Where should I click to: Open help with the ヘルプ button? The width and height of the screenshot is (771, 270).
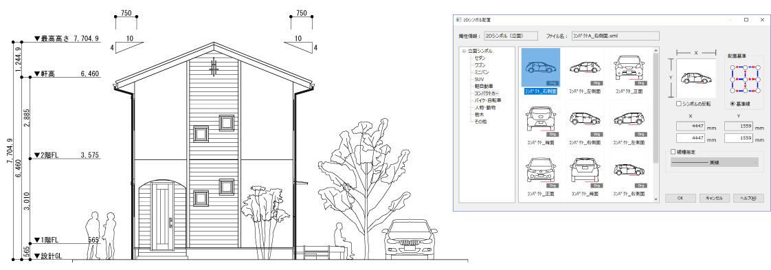748,198
